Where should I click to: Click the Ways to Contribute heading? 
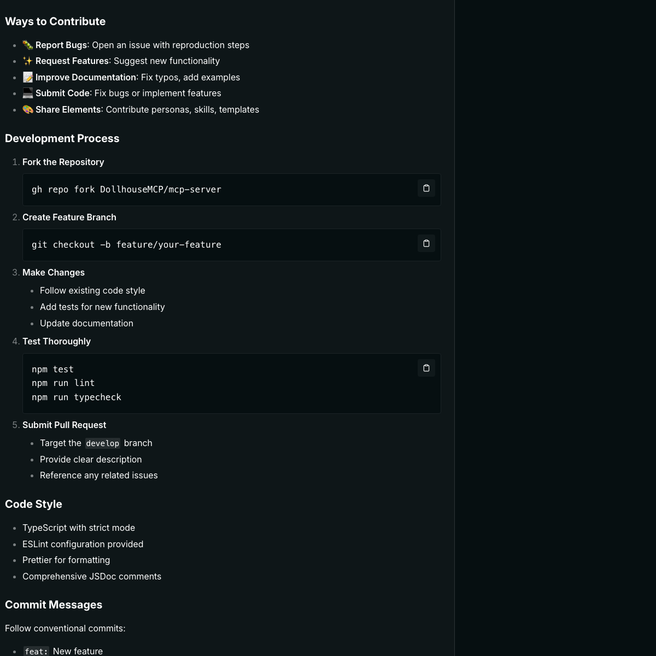tap(55, 21)
